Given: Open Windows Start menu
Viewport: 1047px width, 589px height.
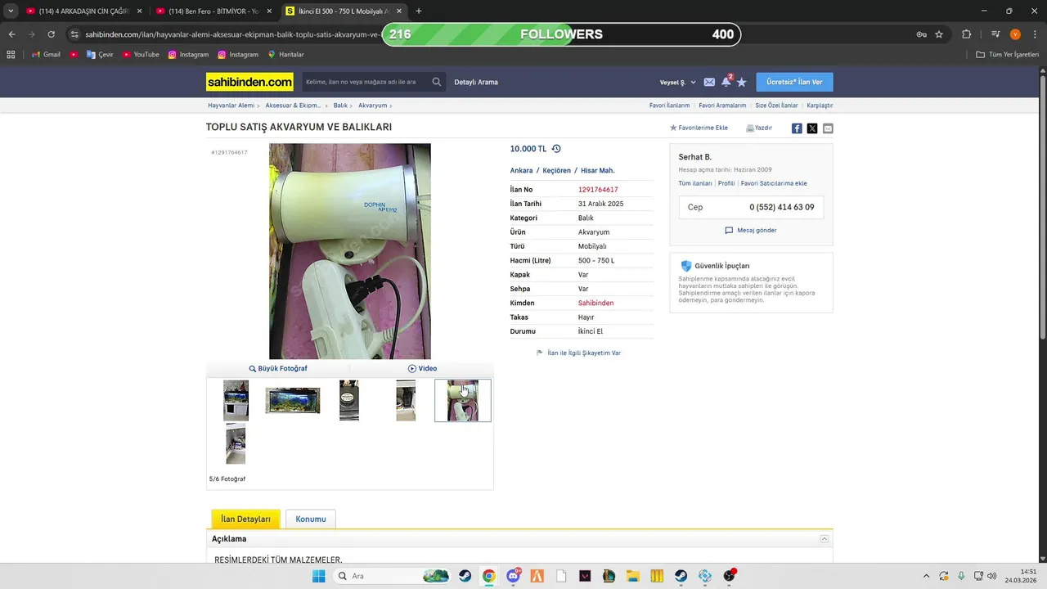Looking at the screenshot, I should [x=318, y=576].
